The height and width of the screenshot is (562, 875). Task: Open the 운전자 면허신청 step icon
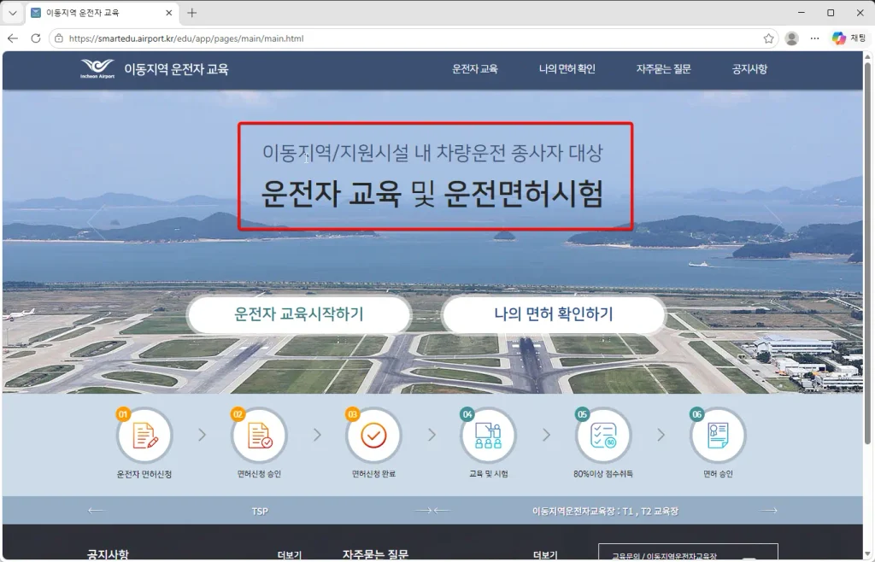click(144, 436)
